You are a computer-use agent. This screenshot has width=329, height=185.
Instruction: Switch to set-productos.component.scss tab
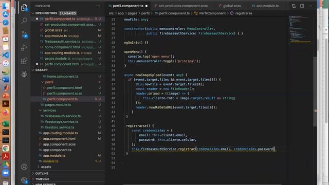pos(183,6)
